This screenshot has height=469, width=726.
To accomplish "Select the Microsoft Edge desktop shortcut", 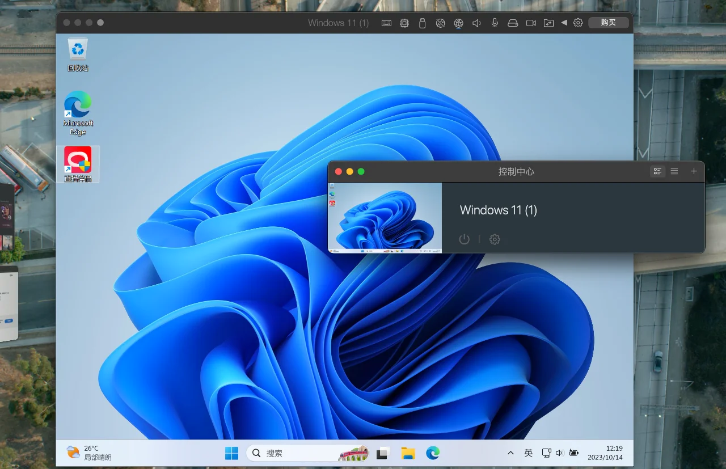I will pos(78,113).
